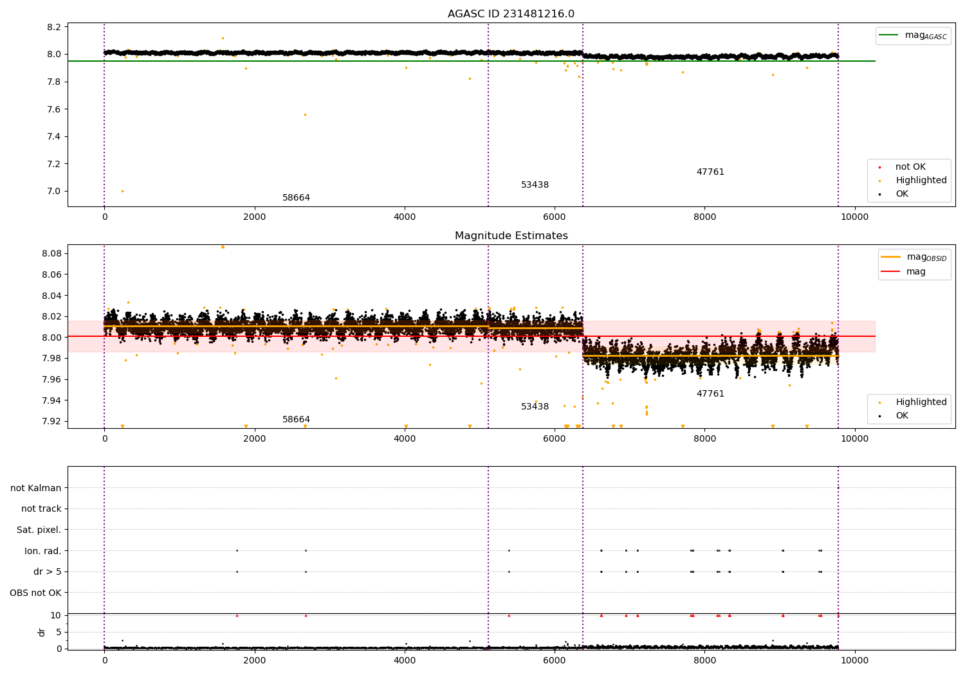This screenshot has height=675, width=965.
Task: Click the 'dr > 5' row label
Action: [48, 572]
